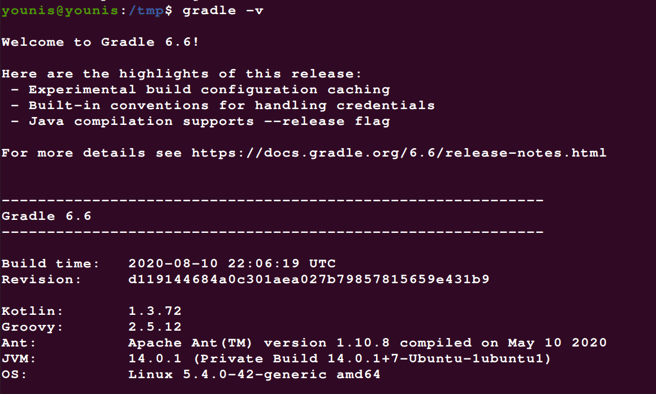Click the Revision hash value
The image size is (656, 394).
(309, 279)
